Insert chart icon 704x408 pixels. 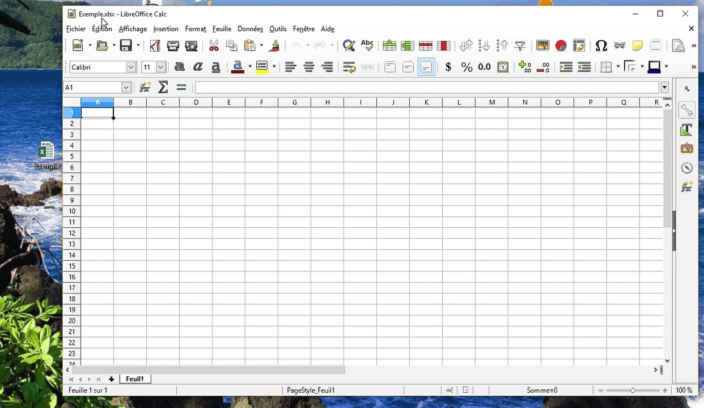(561, 46)
